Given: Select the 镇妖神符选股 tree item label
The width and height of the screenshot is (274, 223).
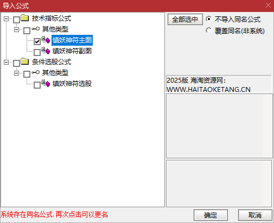Looking at the screenshot, I should click(72, 84).
